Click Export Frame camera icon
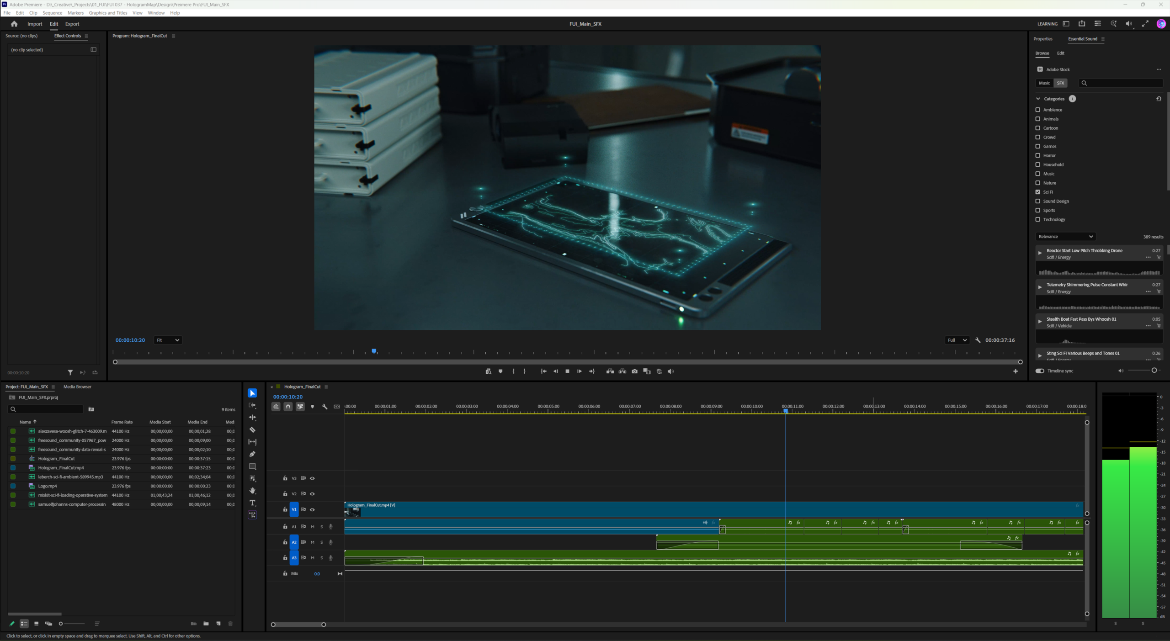 point(634,371)
